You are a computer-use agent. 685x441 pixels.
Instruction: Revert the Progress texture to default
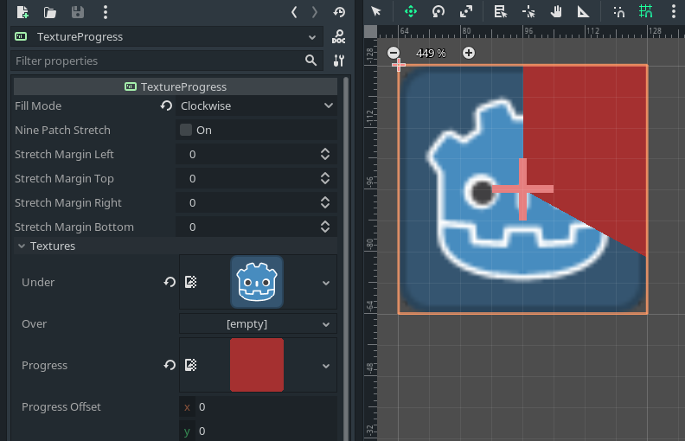[170, 365]
